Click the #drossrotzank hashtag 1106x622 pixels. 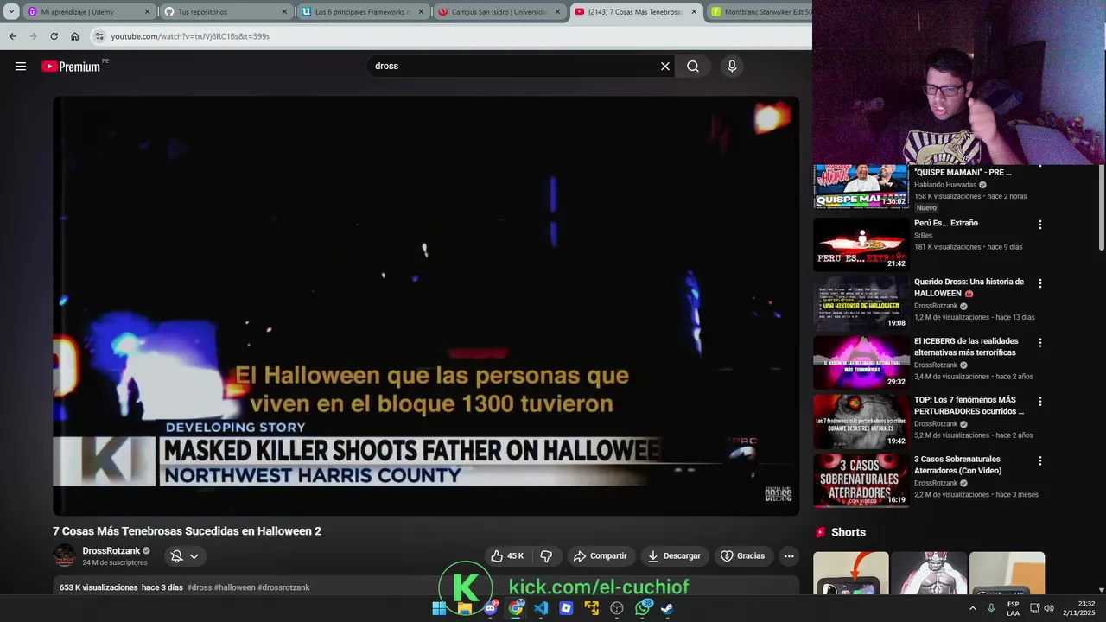click(283, 587)
